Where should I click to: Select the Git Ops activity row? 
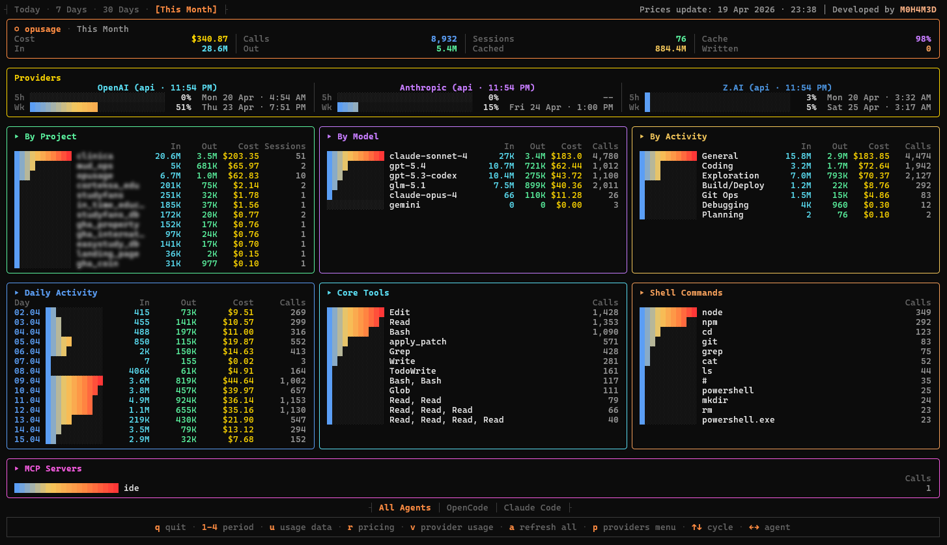[785, 195]
